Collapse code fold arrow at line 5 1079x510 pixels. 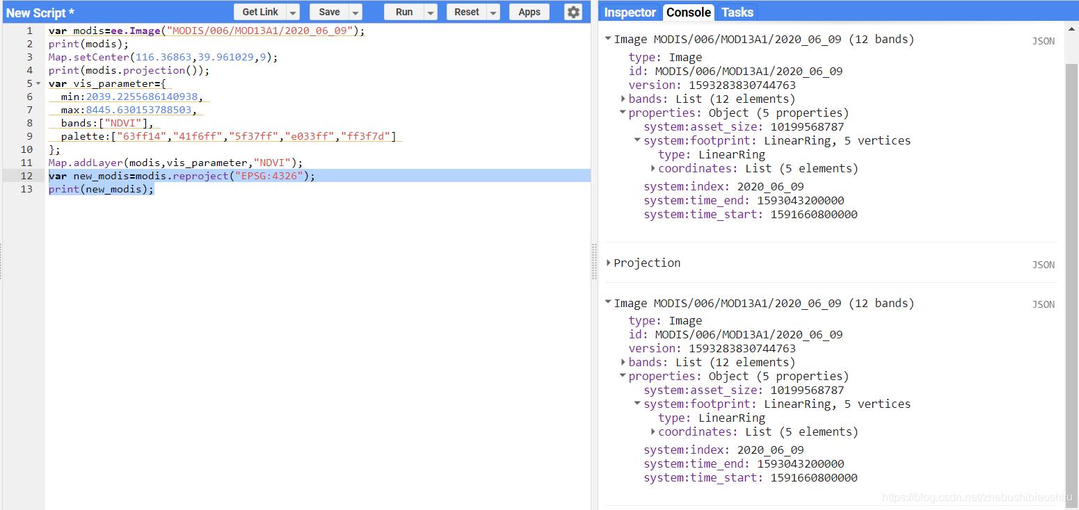tap(38, 83)
